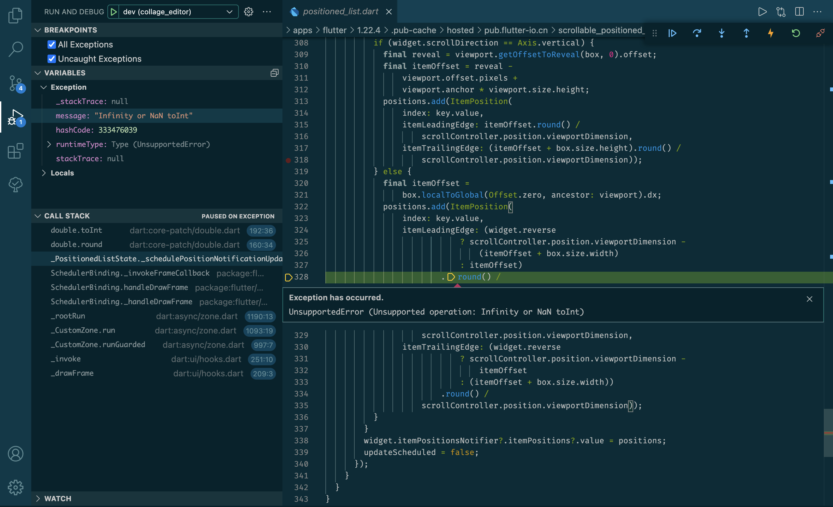Disconnect the debugger
This screenshot has width=833, height=507.
(x=821, y=33)
